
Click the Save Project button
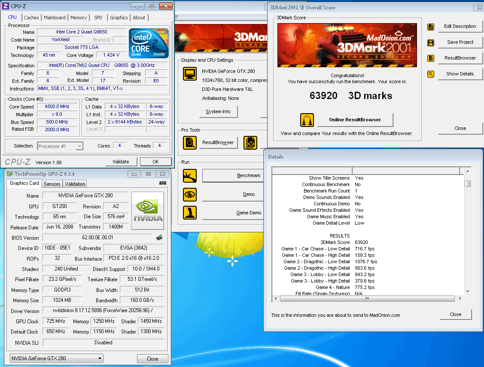coord(460,42)
